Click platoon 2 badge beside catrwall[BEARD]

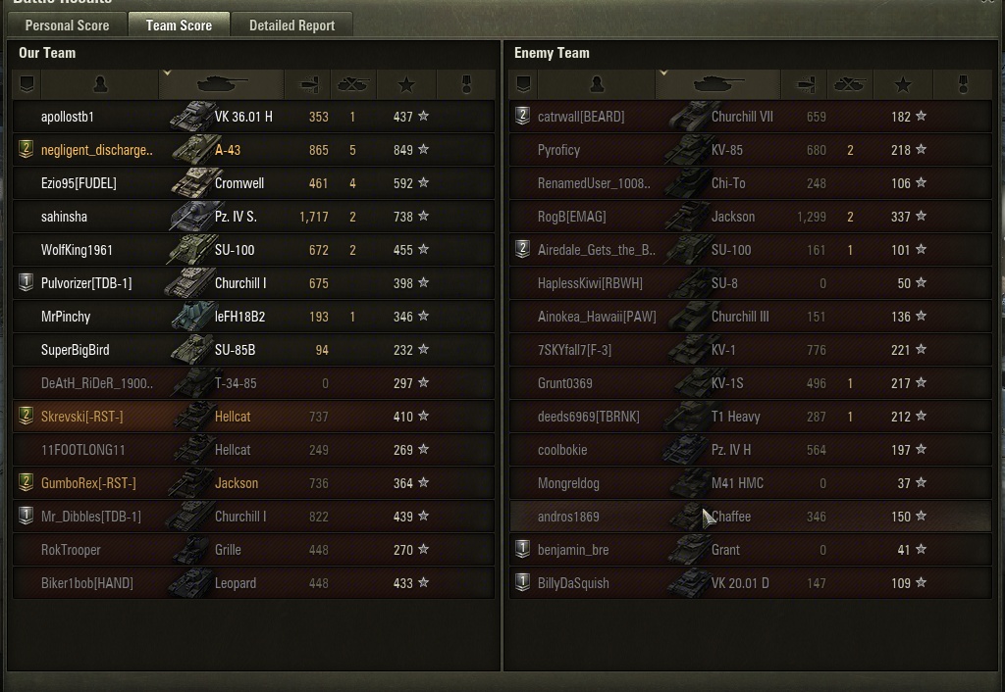[523, 117]
